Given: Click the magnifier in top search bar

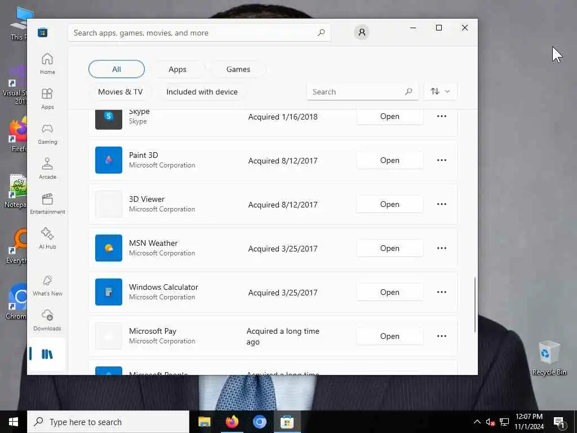Looking at the screenshot, I should (x=321, y=32).
